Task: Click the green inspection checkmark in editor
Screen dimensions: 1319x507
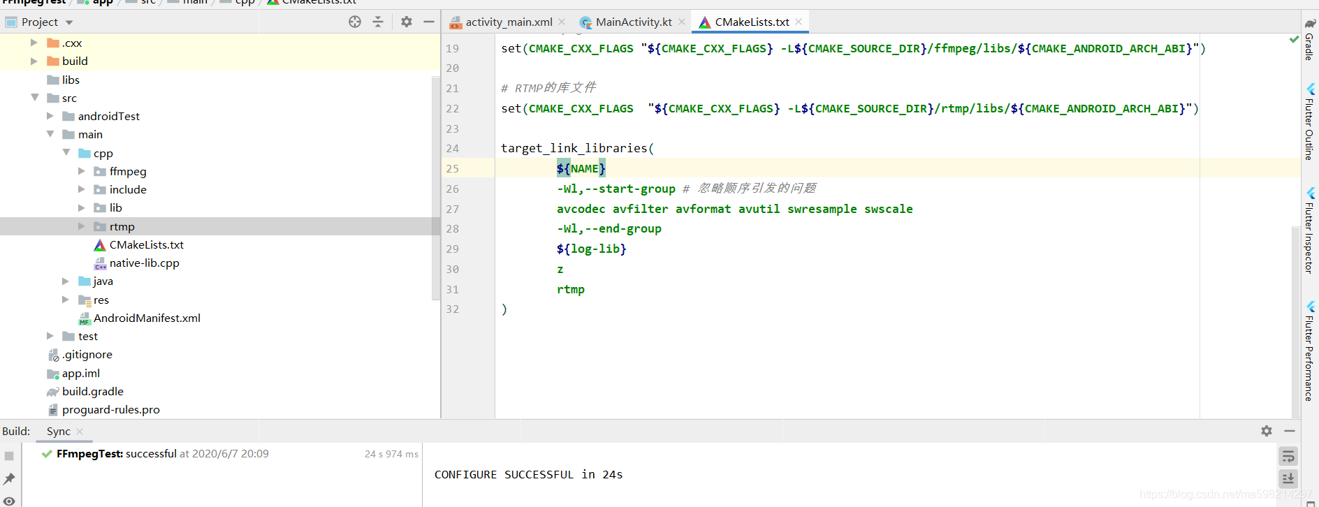Action: point(1294,39)
